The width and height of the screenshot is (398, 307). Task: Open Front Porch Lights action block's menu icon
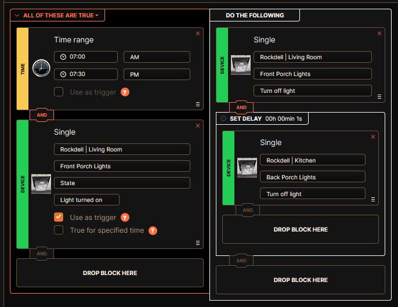click(379, 96)
